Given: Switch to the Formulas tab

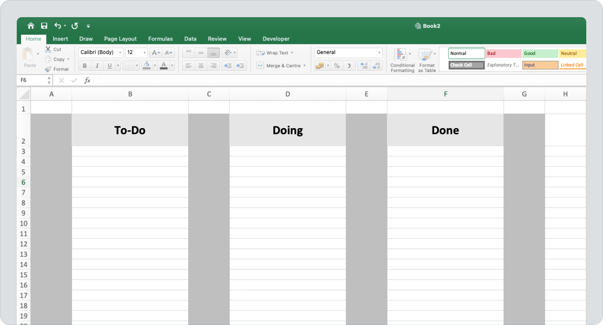Looking at the screenshot, I should [160, 39].
